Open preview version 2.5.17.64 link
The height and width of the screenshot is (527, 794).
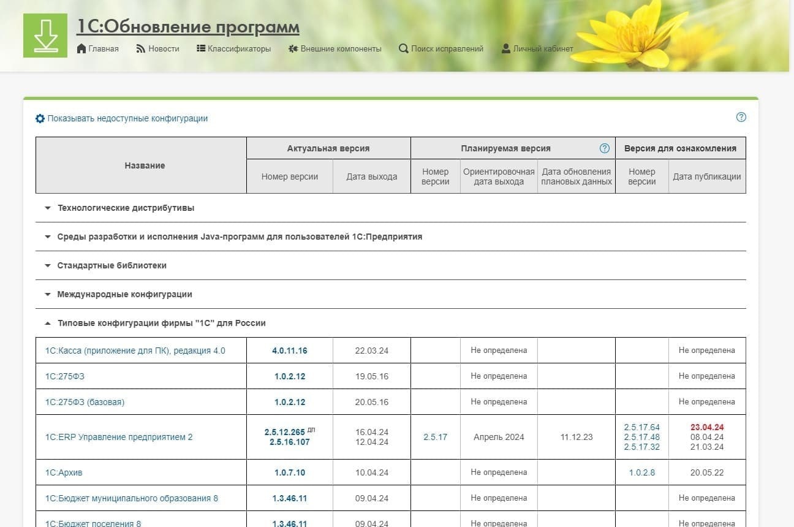642,427
